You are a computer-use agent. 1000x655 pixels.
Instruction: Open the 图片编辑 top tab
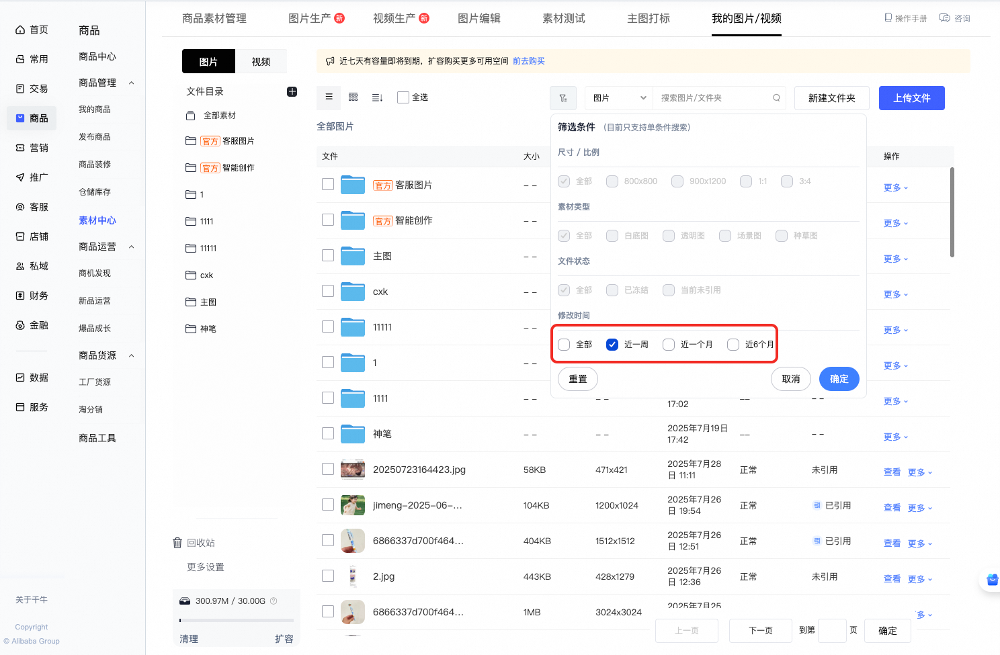[479, 18]
